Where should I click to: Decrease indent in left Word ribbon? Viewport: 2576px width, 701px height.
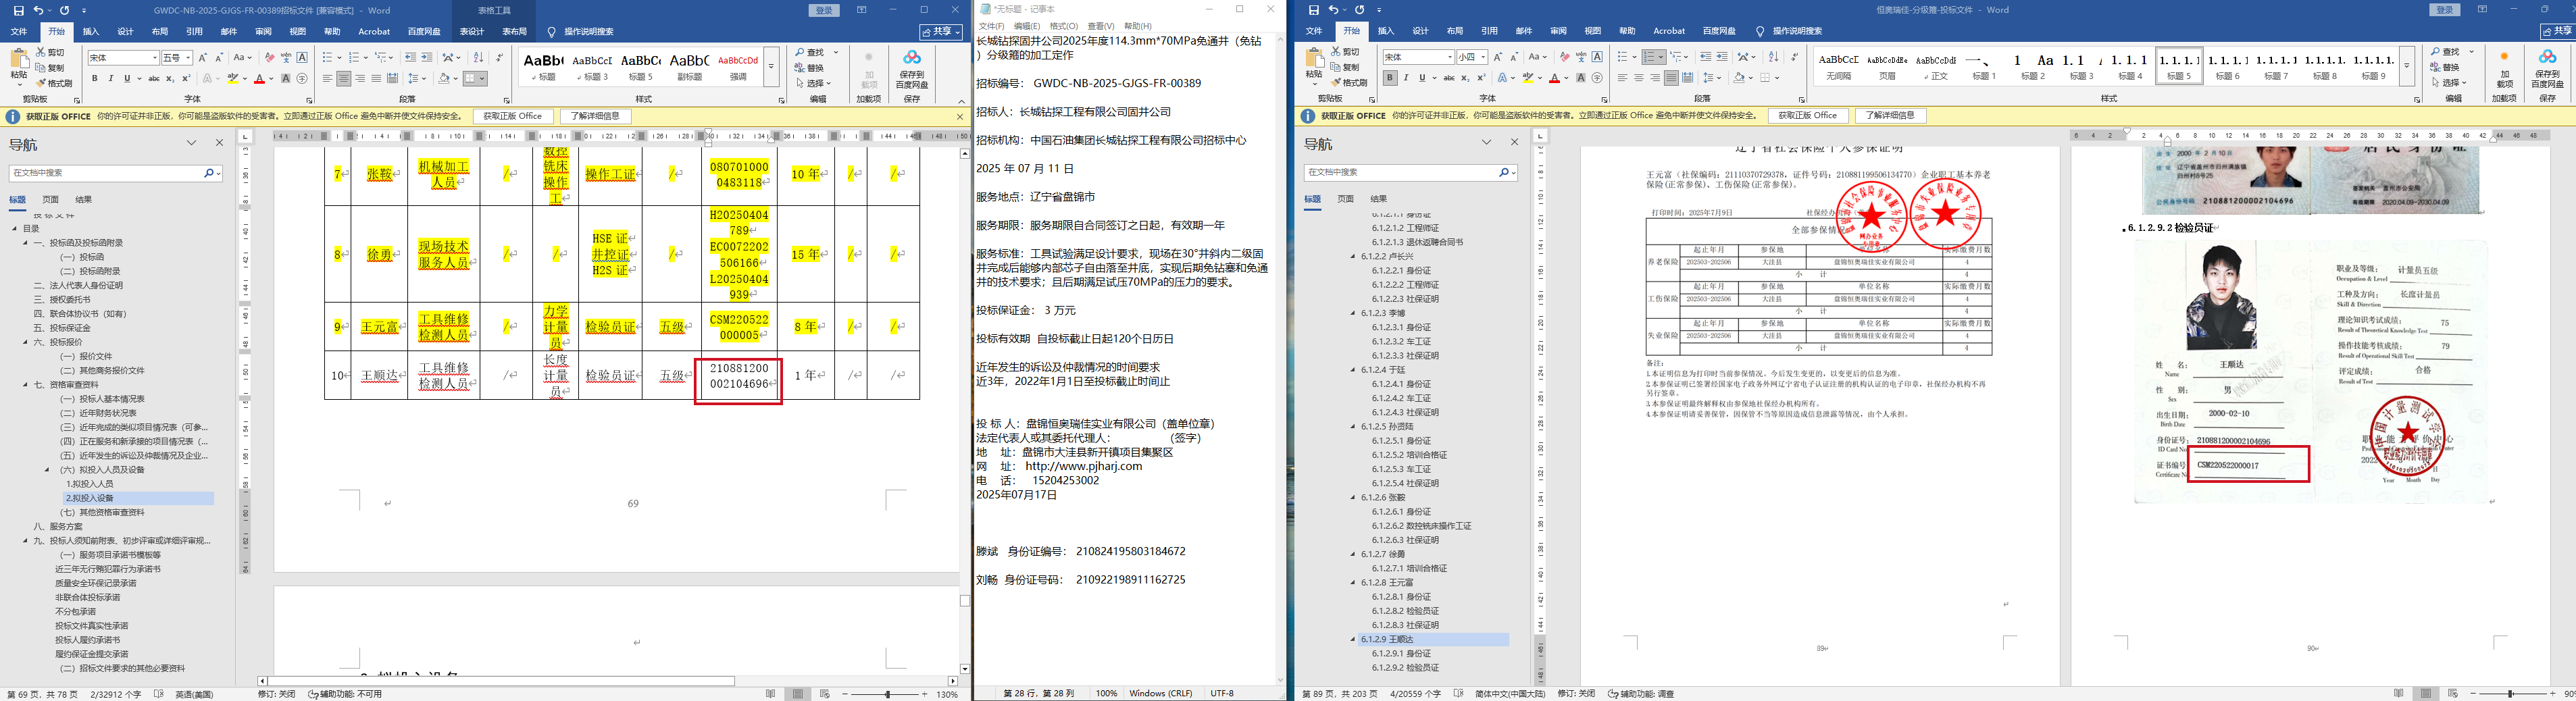[411, 58]
